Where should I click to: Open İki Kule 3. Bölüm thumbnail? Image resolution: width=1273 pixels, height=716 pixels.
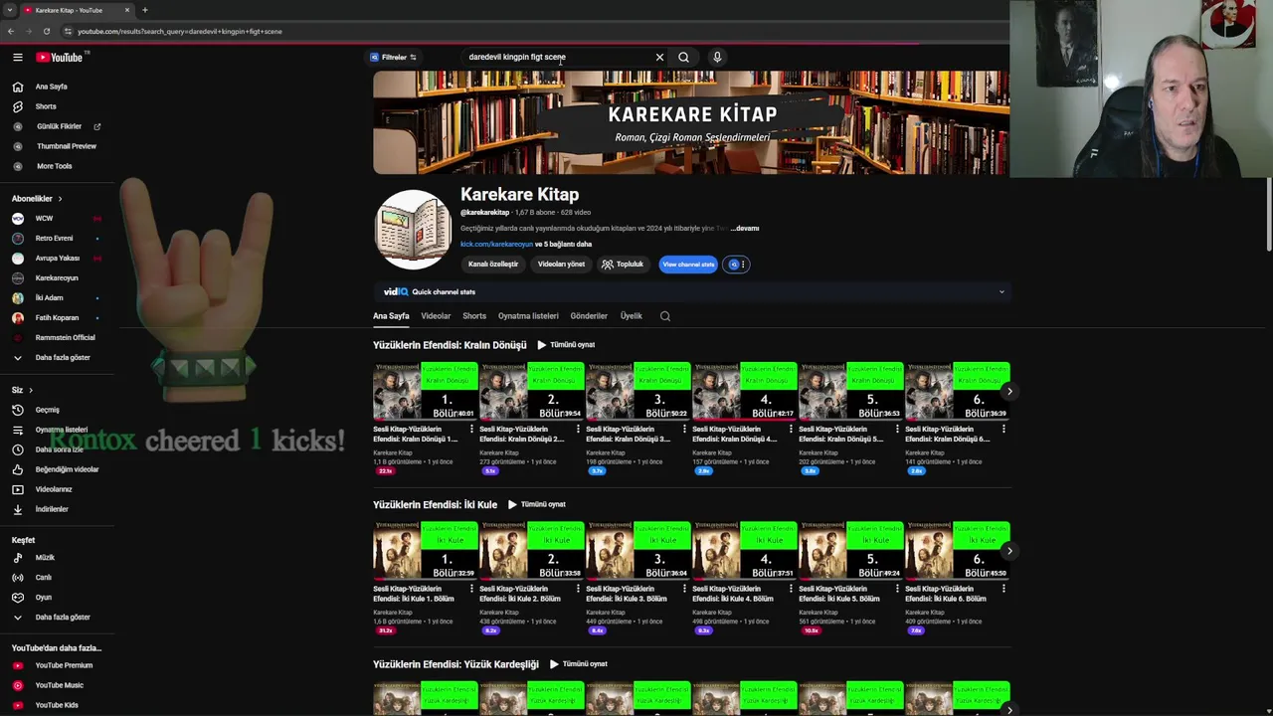pos(637,551)
